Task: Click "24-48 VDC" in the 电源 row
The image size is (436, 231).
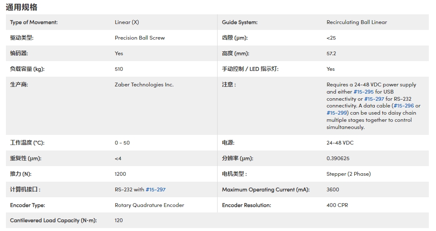Action: [x=340, y=143]
